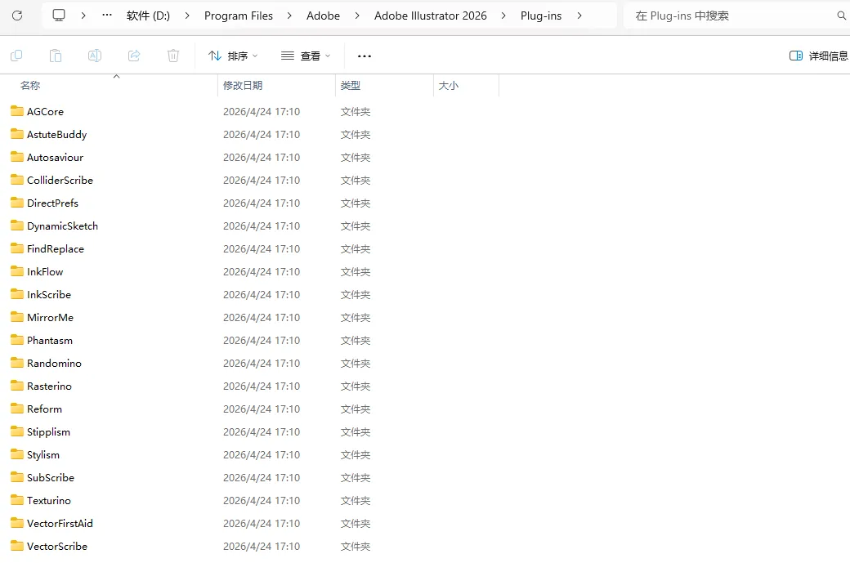Image resolution: width=850 pixels, height=563 pixels.
Task: Click the Stylism folder name
Action: [43, 454]
